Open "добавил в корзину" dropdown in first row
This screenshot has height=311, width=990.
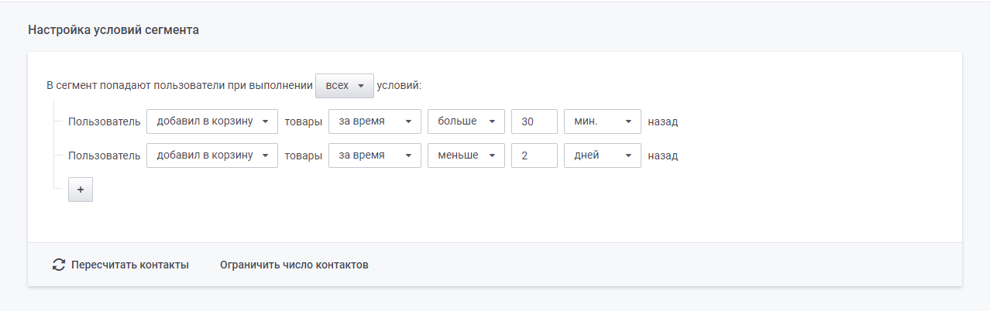[212, 121]
